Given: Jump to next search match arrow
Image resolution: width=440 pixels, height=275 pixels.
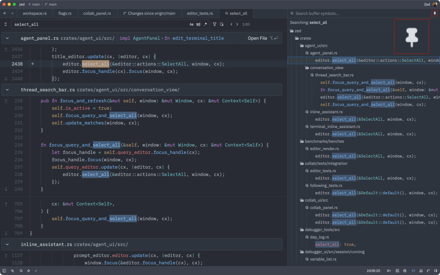Looking at the screenshot, I should click(237, 24).
